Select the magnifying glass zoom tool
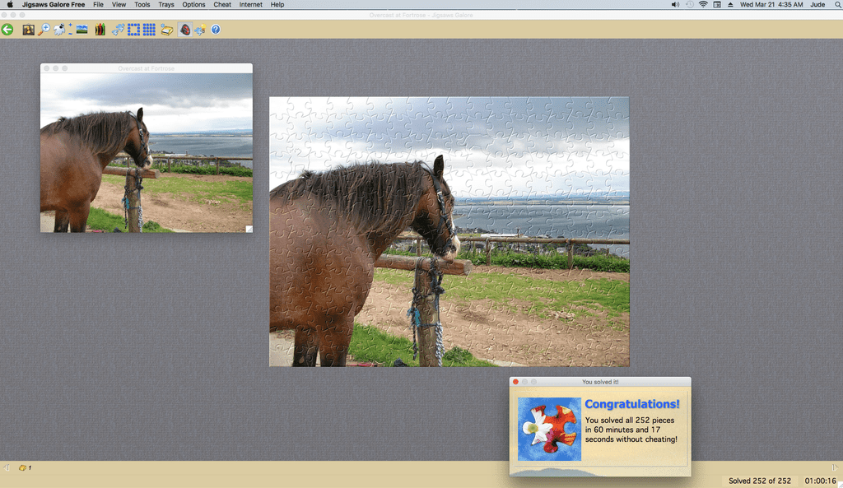Image resolution: width=843 pixels, height=488 pixels. point(44,30)
